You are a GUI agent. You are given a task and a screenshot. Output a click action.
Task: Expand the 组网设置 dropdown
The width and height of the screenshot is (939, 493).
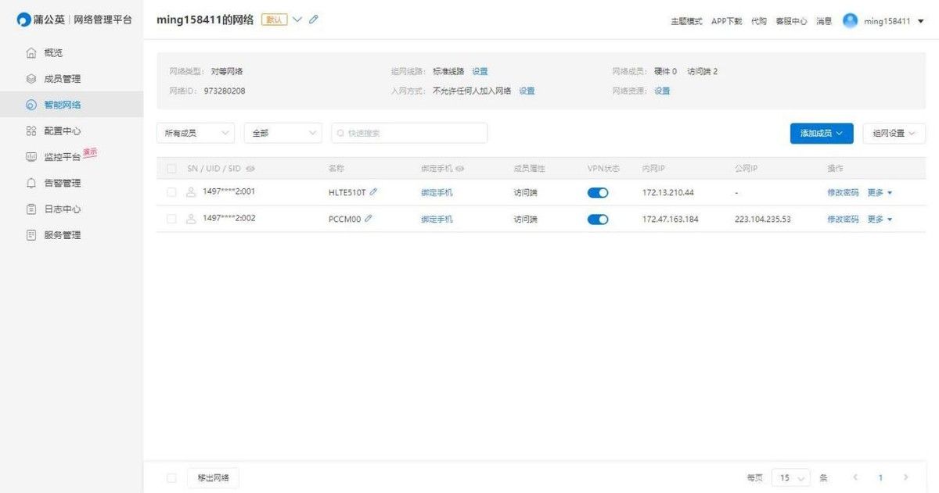894,134
